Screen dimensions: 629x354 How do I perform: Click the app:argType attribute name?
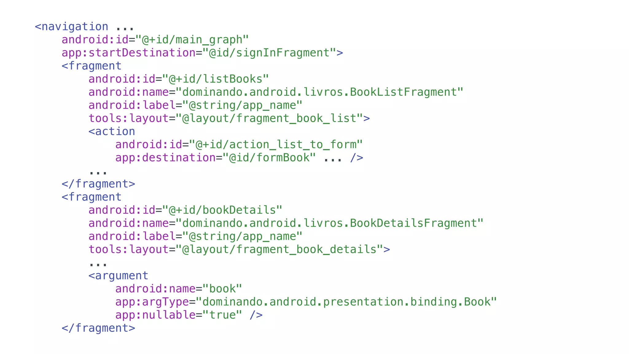[152, 302]
